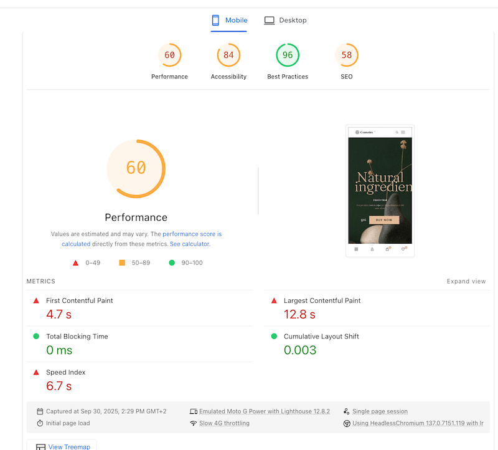Switch to the Desktop tab
Screen dimensions: 498x450
(285, 21)
